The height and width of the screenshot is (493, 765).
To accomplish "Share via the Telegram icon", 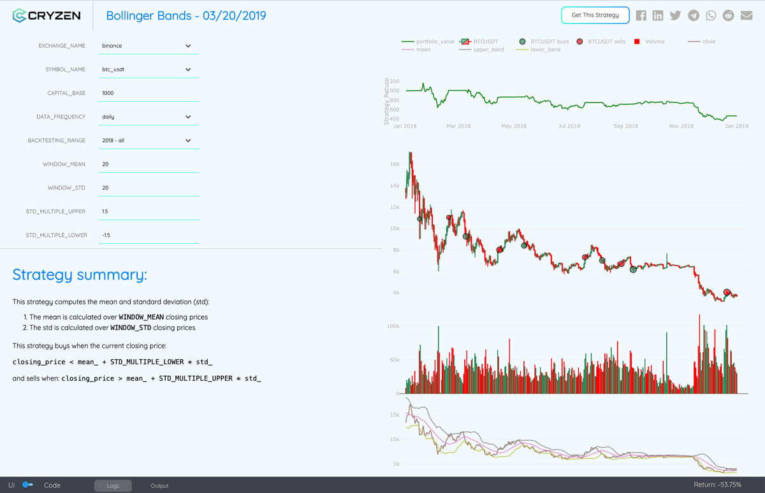I will [x=693, y=15].
